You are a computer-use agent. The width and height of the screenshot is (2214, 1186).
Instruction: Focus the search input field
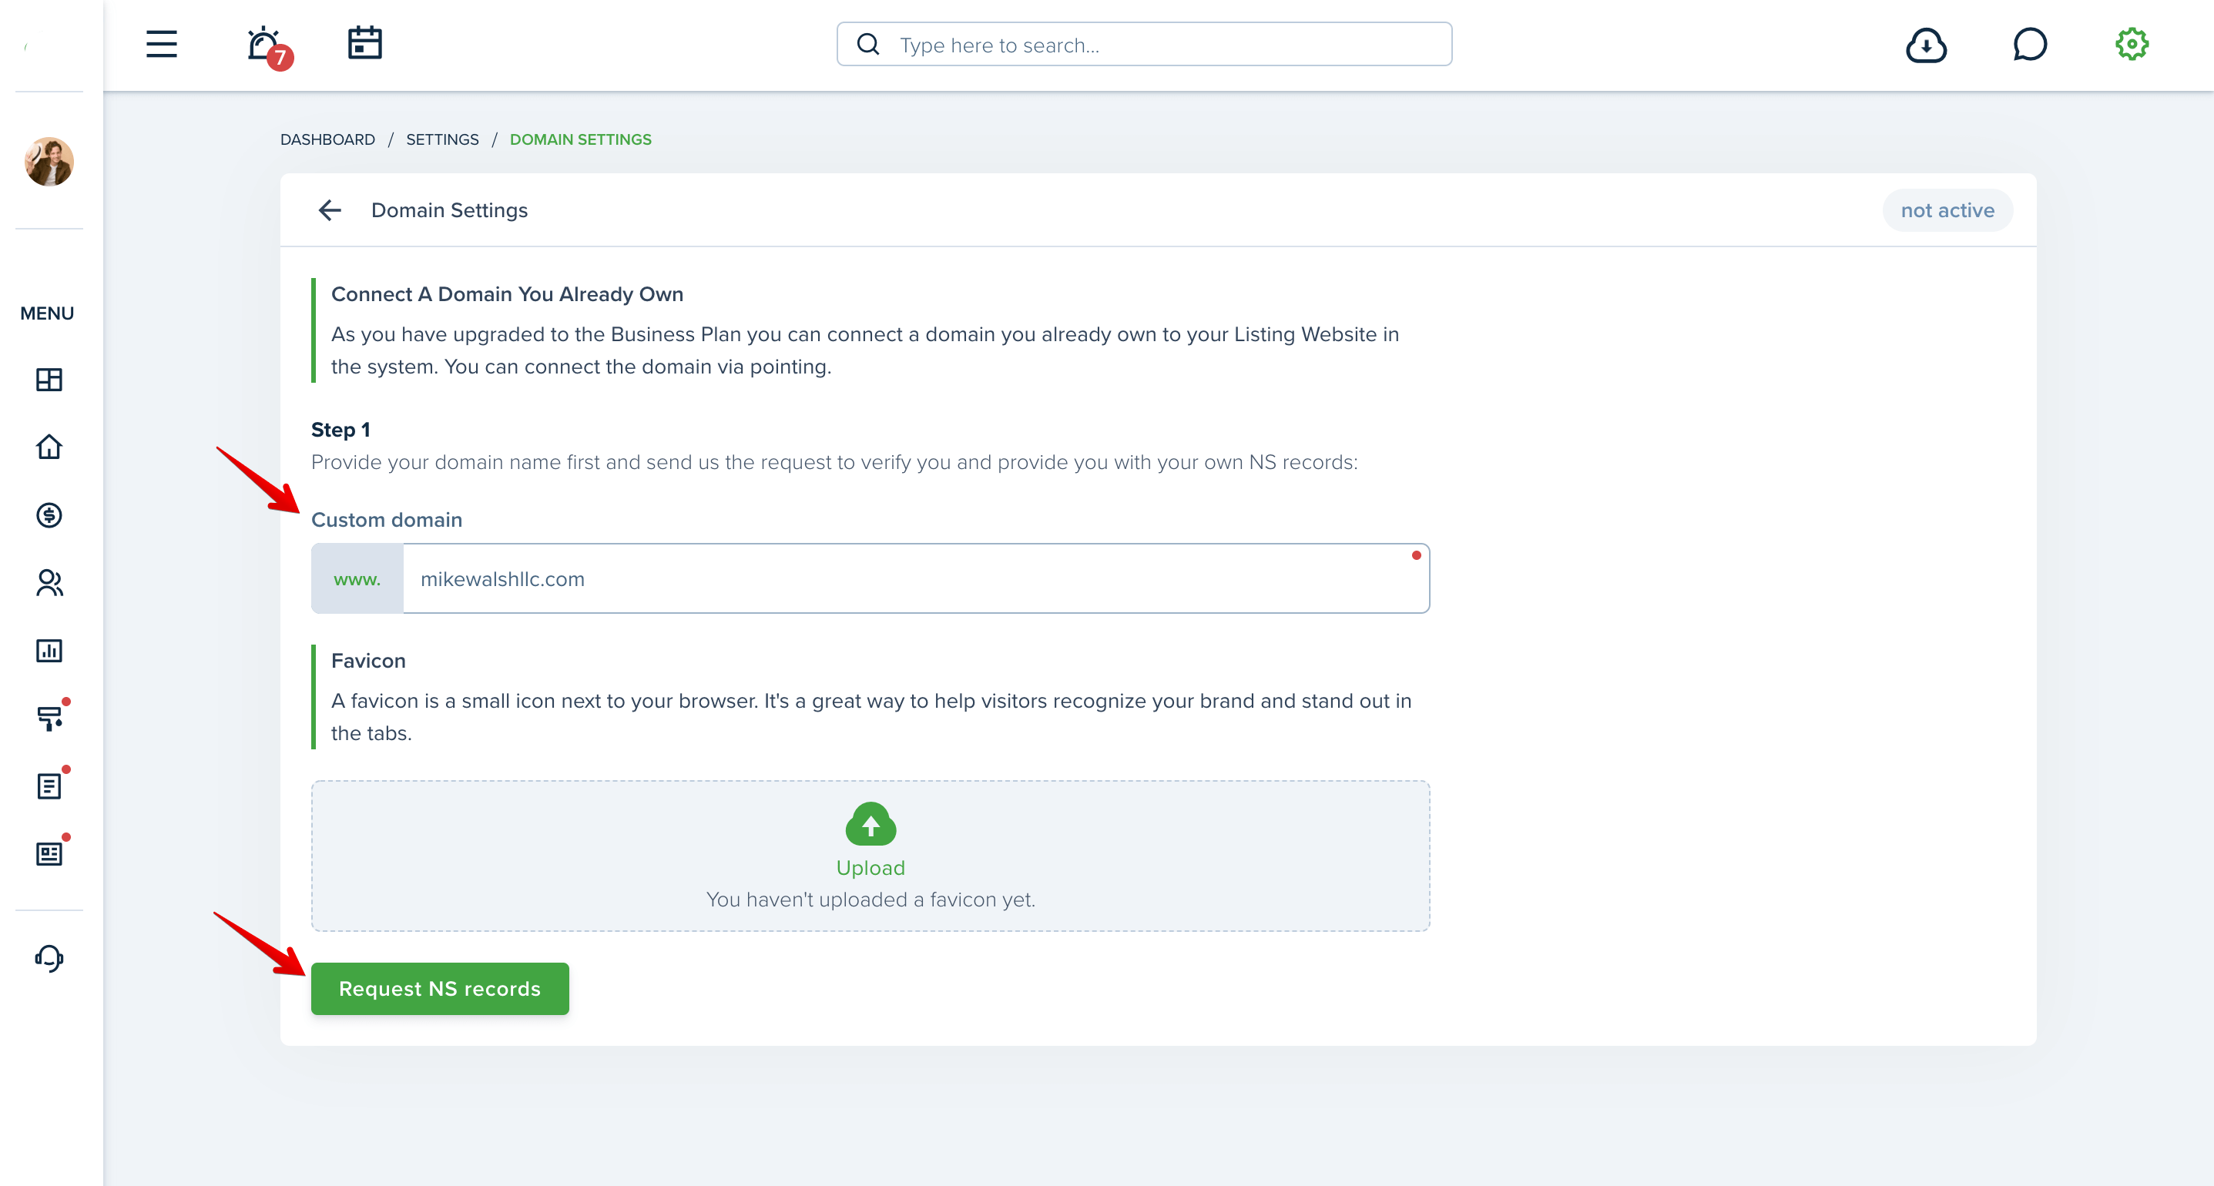1144,44
